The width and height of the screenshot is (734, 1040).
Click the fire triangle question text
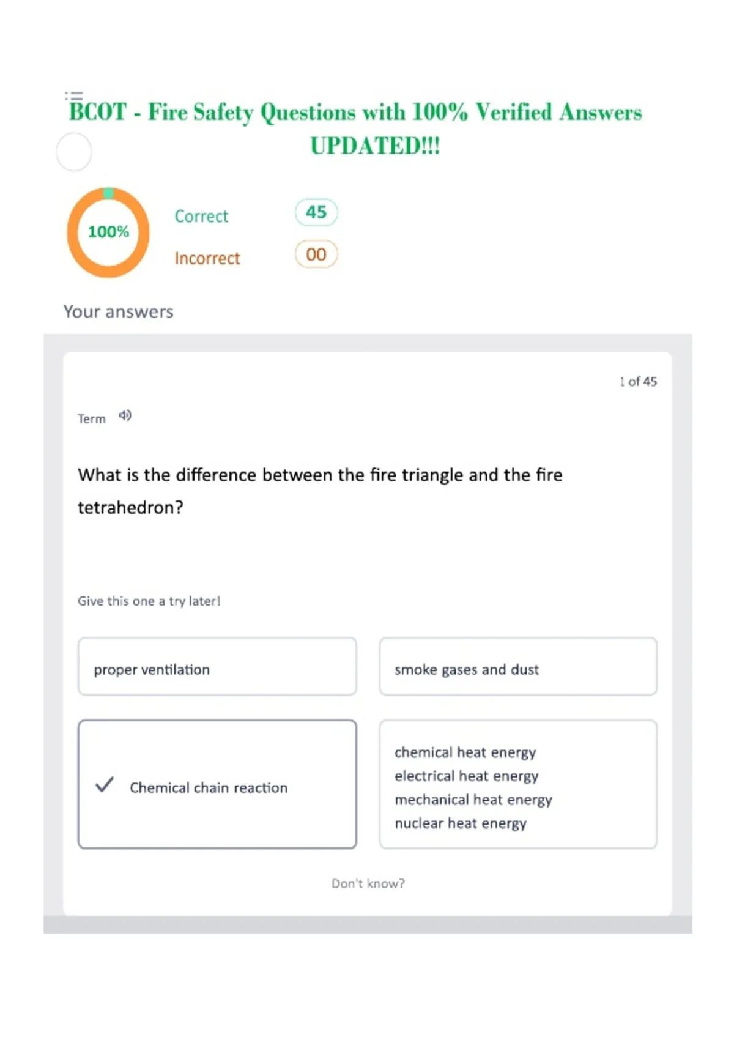(x=320, y=491)
